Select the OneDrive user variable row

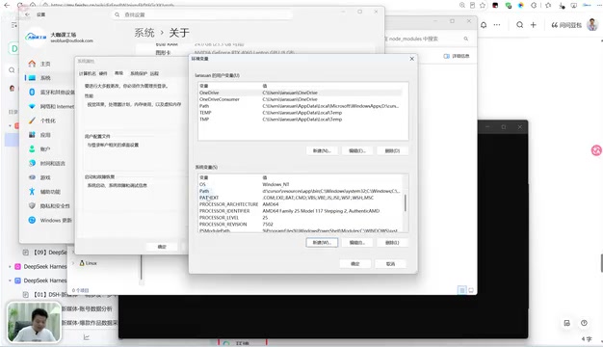[300, 93]
